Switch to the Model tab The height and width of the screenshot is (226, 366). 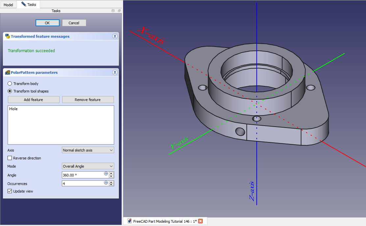(8, 5)
